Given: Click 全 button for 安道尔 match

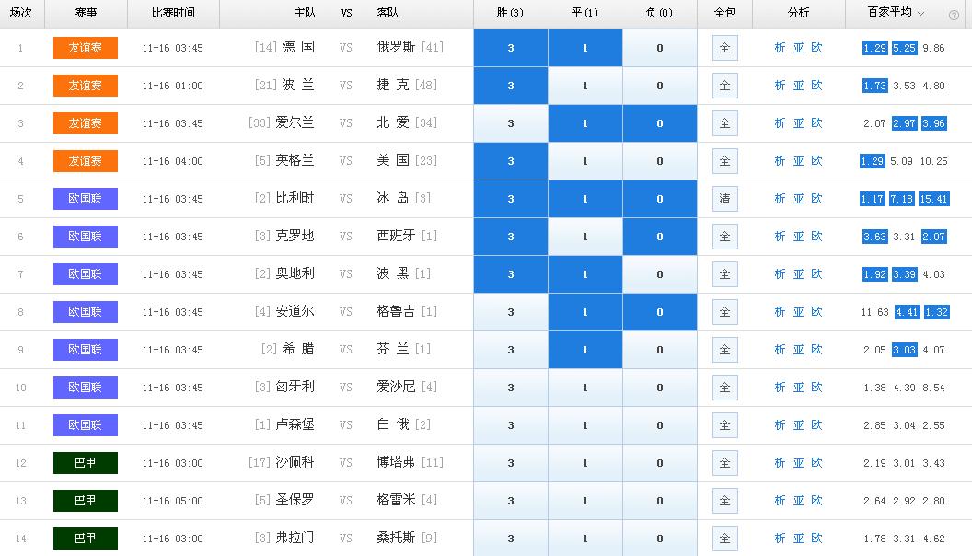Looking at the screenshot, I should click(x=724, y=312).
